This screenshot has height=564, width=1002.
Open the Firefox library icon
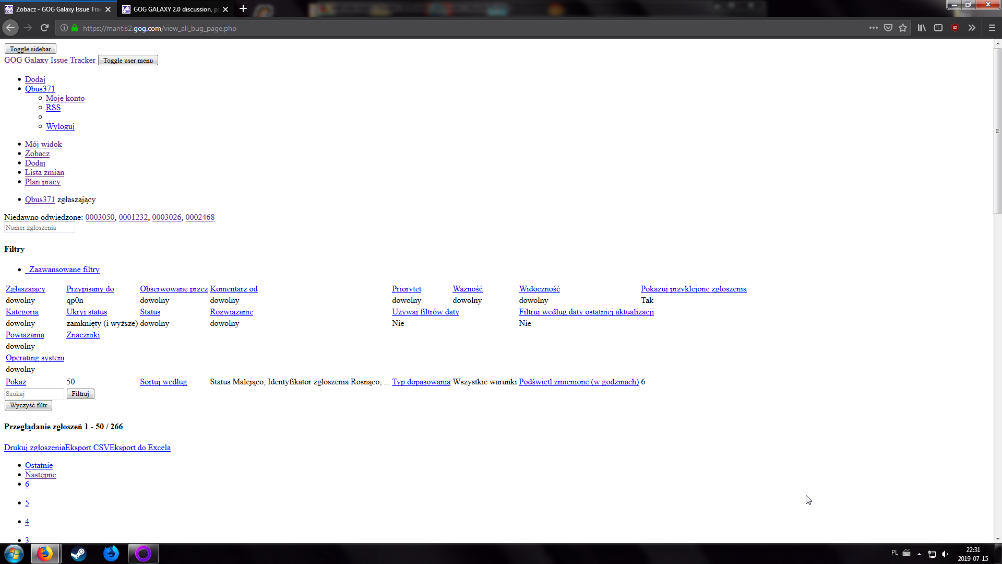click(x=922, y=28)
